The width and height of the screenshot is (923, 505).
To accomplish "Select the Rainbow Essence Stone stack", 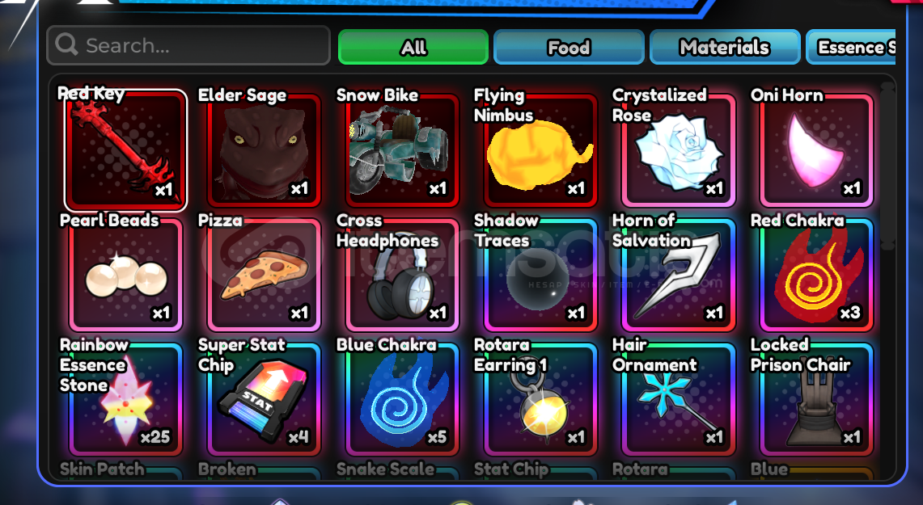I will (x=125, y=399).
